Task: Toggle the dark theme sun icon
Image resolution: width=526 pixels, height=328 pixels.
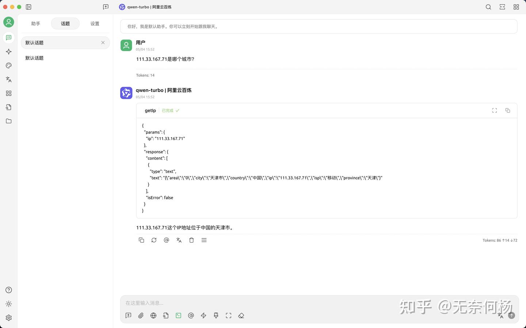Action: point(9,304)
